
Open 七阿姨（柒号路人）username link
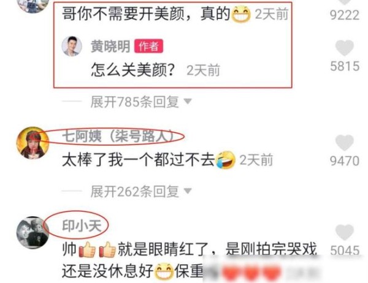point(118,136)
